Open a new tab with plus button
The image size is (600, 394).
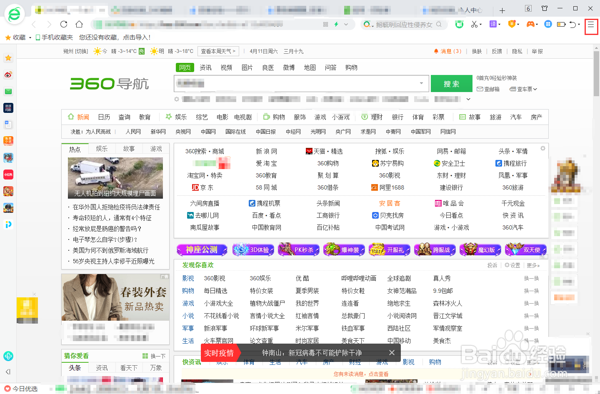click(502, 10)
